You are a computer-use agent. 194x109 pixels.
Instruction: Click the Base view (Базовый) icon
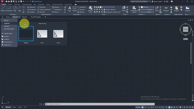click(x=187, y=9)
